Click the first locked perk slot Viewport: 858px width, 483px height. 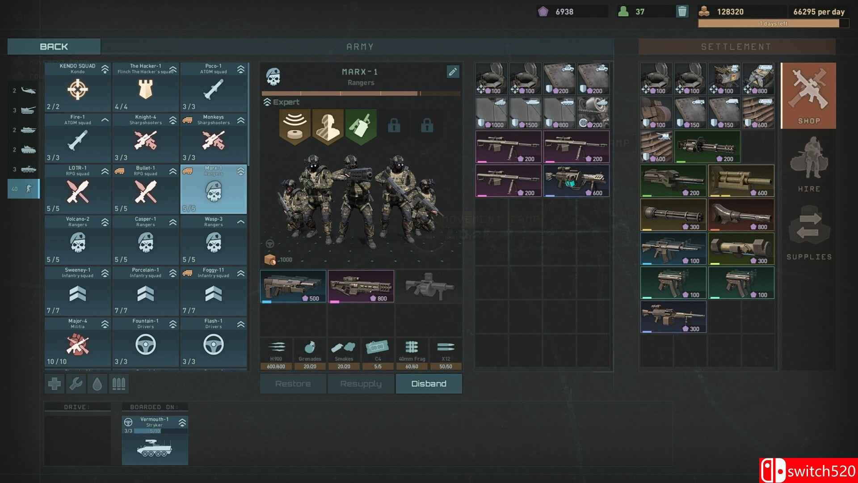click(x=394, y=127)
